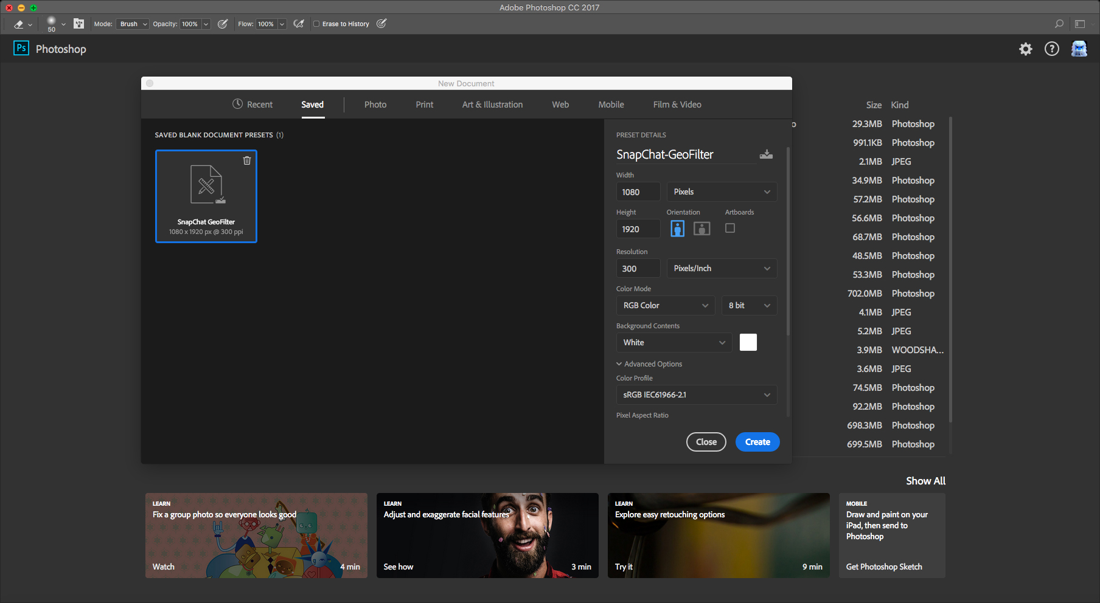The height and width of the screenshot is (603, 1100).
Task: Open the Mode Brush dropdown
Action: (133, 24)
